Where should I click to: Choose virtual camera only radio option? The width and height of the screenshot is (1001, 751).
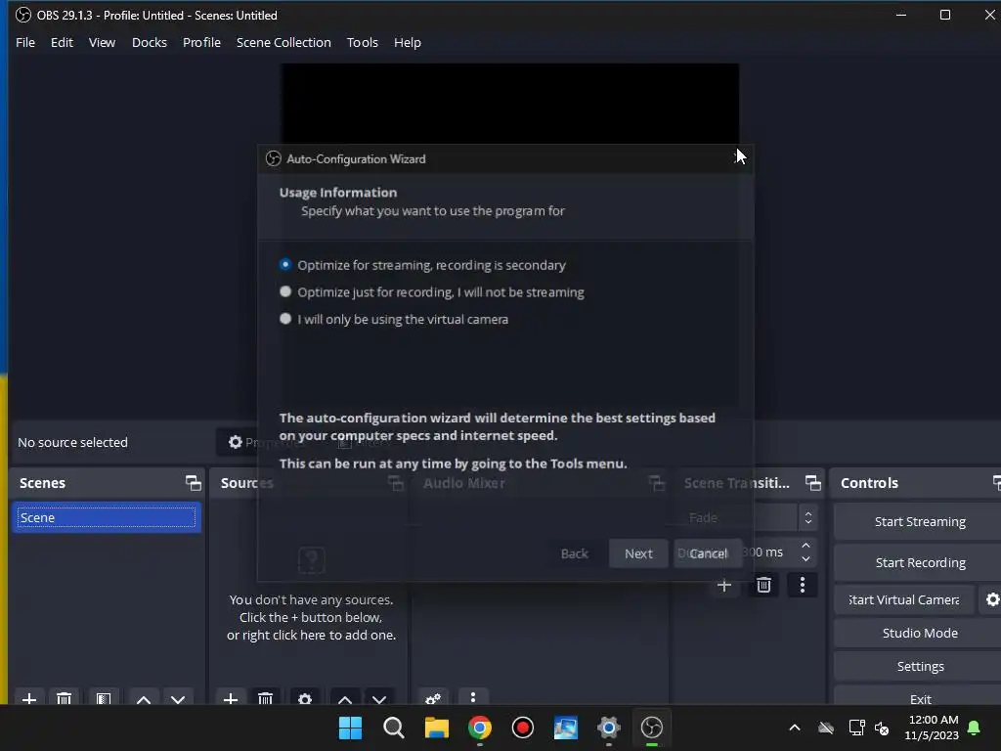tap(285, 319)
